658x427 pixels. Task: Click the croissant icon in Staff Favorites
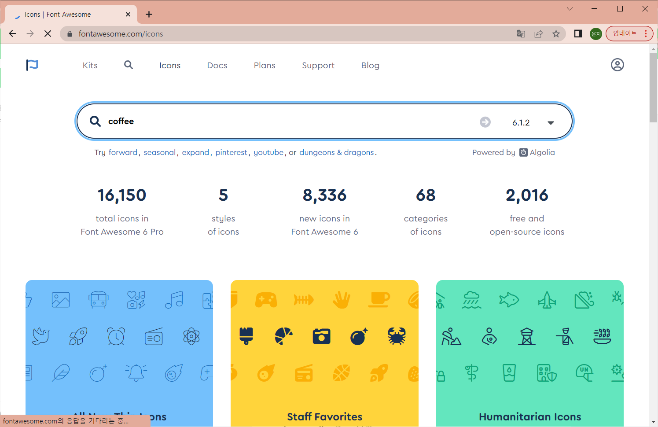pos(284,336)
